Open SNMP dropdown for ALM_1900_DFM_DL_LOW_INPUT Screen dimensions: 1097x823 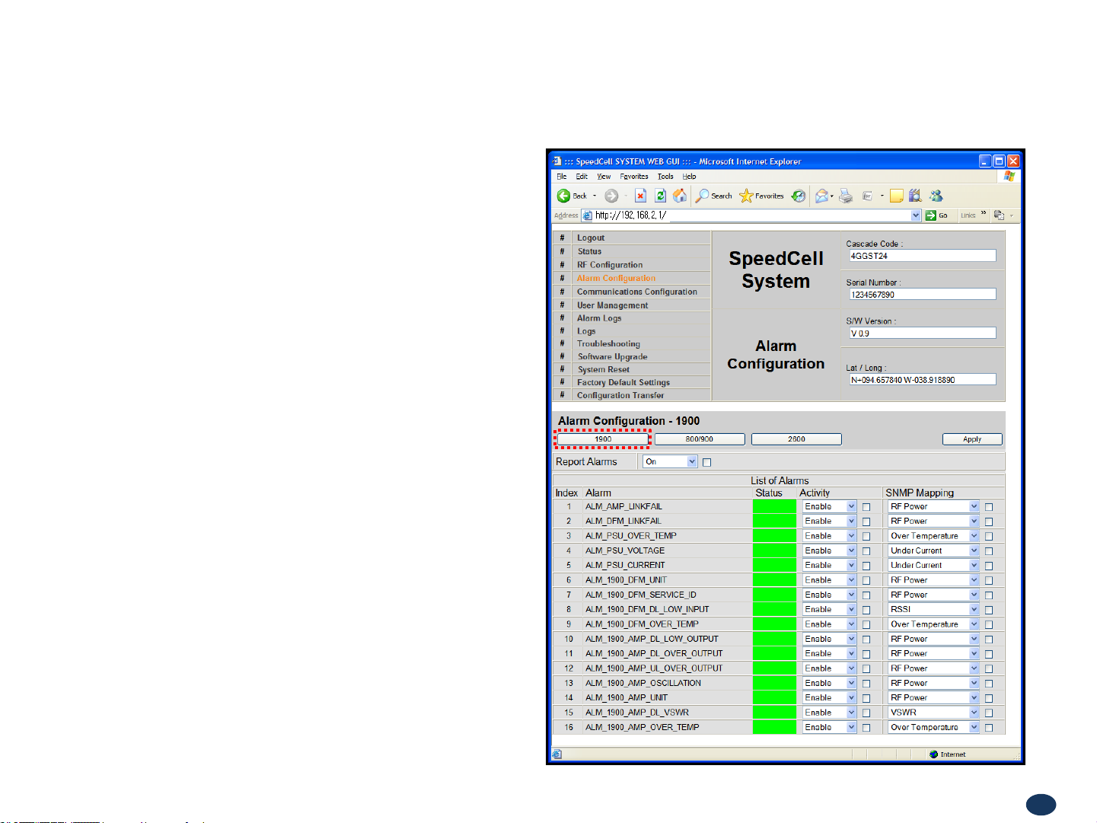pos(934,609)
